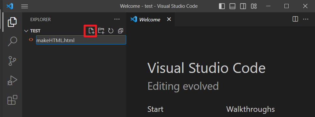315x117 pixels.
Task: Open the Extensions view
Action: 12,100
